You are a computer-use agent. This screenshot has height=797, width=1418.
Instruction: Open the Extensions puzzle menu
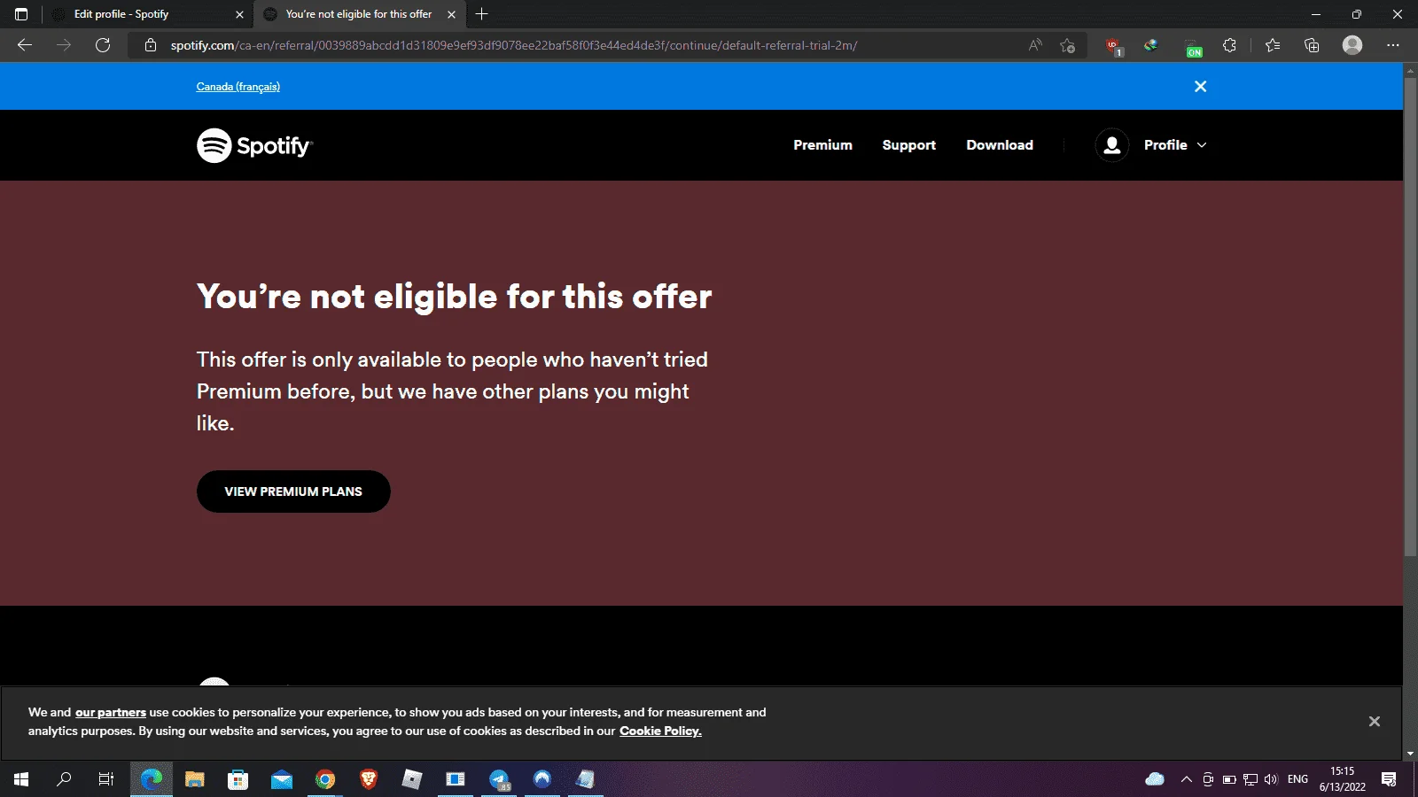pos(1229,45)
